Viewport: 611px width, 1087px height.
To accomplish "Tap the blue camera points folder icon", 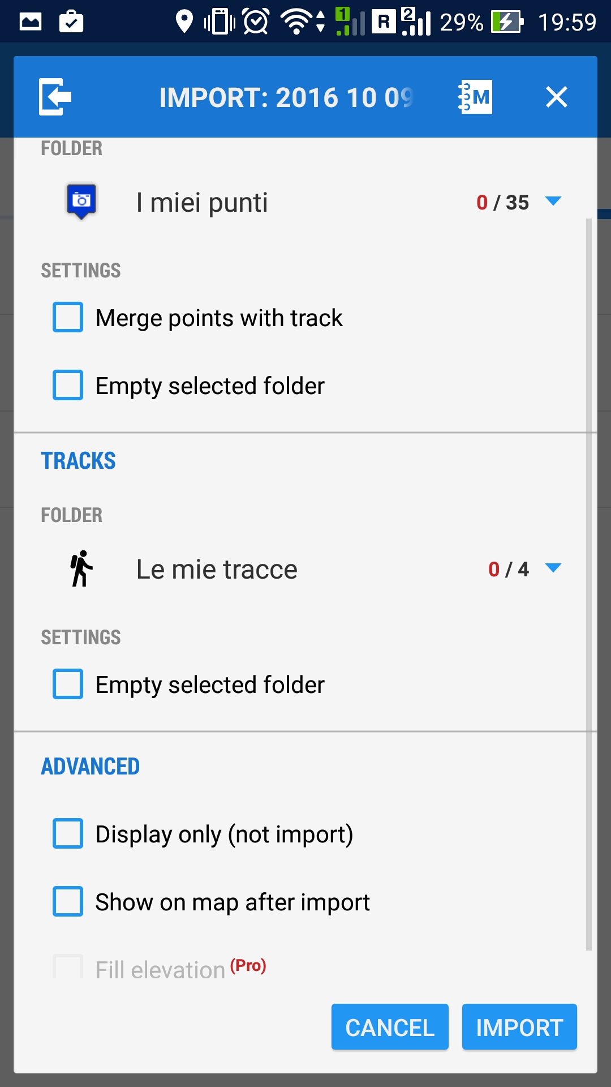I will point(81,201).
